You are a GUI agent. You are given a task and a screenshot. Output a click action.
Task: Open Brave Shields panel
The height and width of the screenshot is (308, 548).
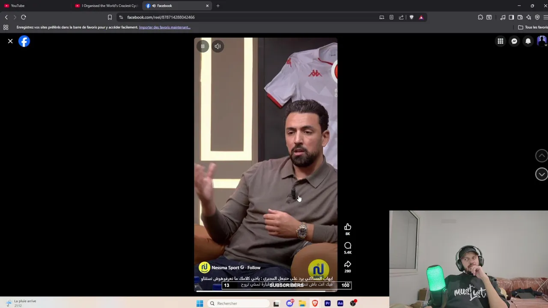(411, 17)
